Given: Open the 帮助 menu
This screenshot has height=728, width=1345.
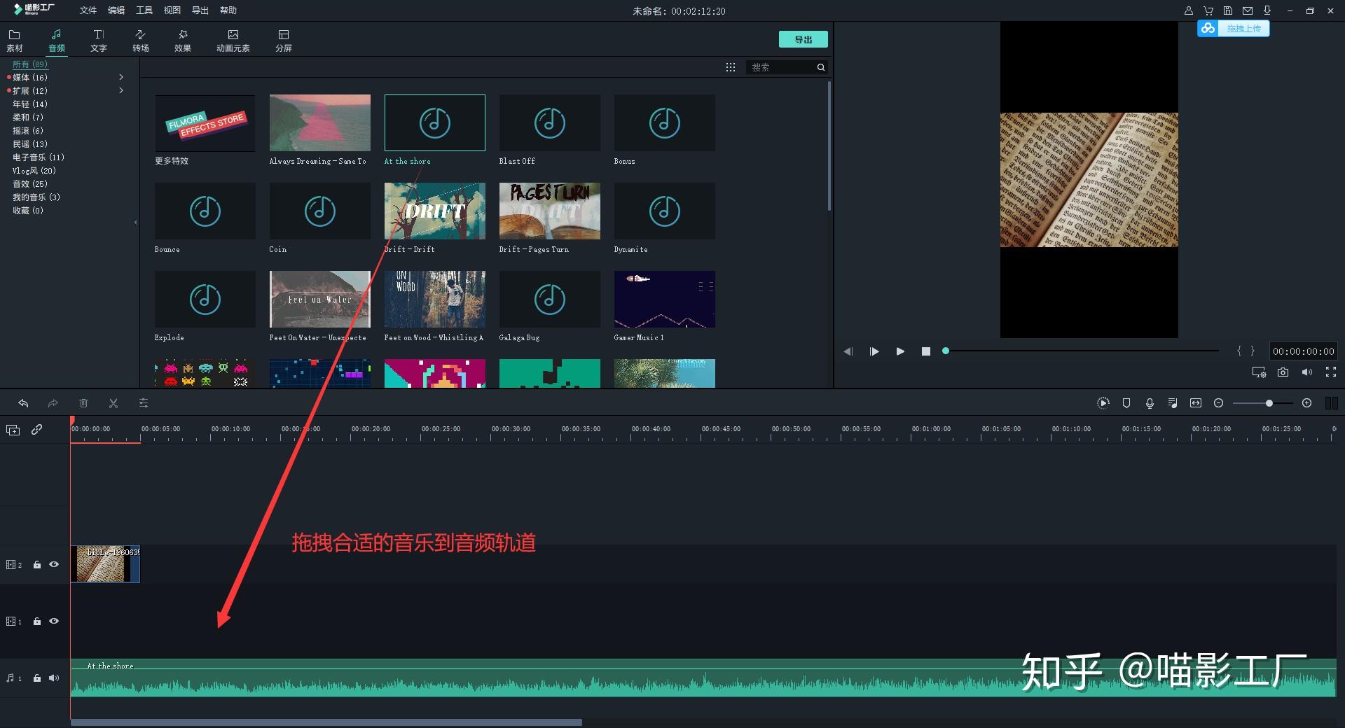Looking at the screenshot, I should point(228,10).
